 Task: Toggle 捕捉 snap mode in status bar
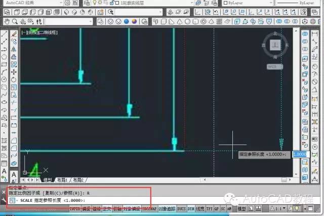coord(86,209)
